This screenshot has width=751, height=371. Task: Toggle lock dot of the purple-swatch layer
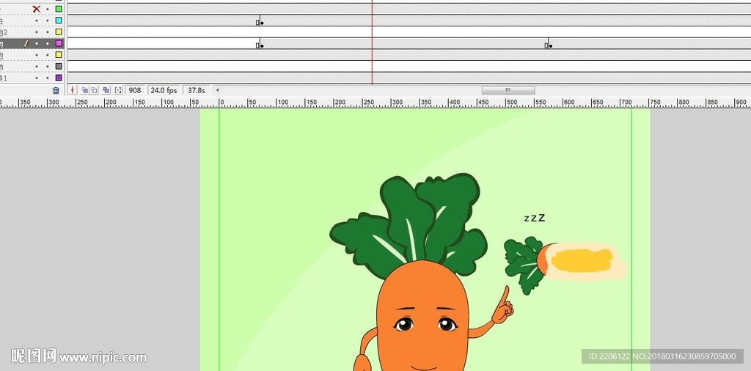(48, 78)
